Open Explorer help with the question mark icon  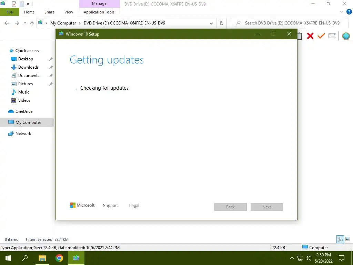(x=349, y=12)
